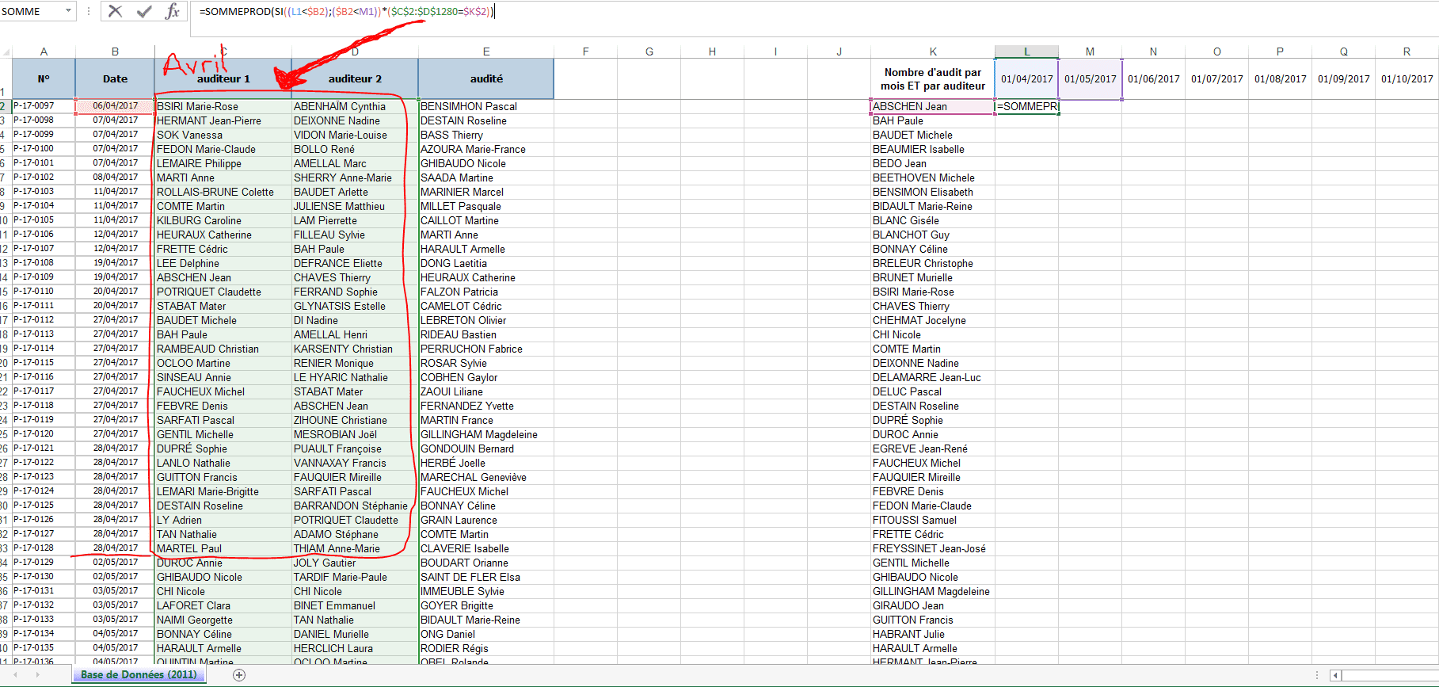The width and height of the screenshot is (1439, 687).
Task: Click the 'auditeur 2' header cell
Action: click(355, 78)
